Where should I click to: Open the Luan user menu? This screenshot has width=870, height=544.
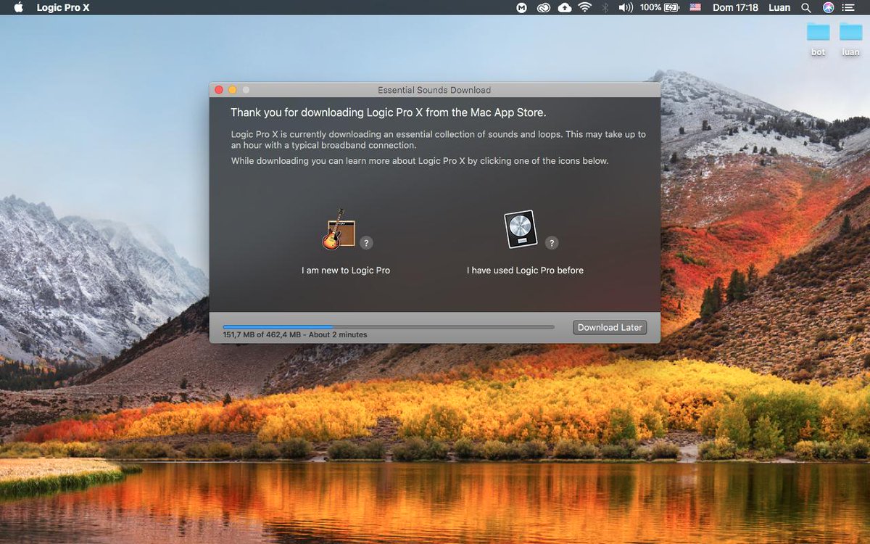779,7
